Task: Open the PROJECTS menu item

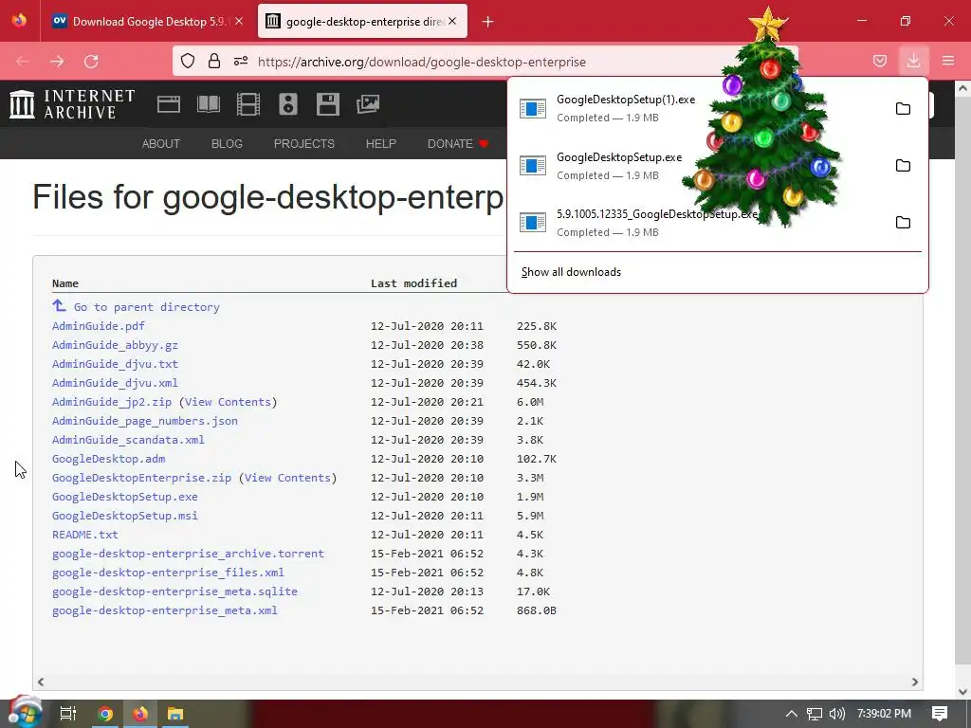Action: click(x=304, y=144)
